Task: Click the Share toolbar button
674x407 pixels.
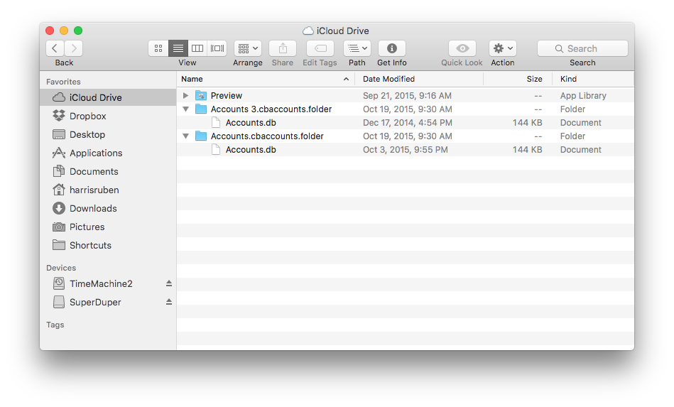Action: coord(283,48)
